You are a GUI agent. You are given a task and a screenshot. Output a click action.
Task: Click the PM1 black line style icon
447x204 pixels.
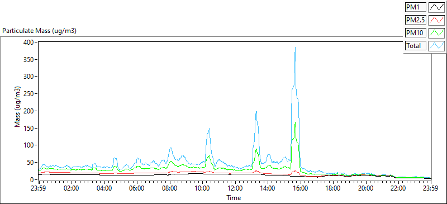click(x=437, y=7)
